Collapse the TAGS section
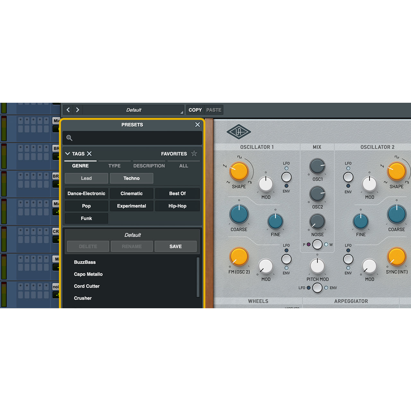 [68, 153]
